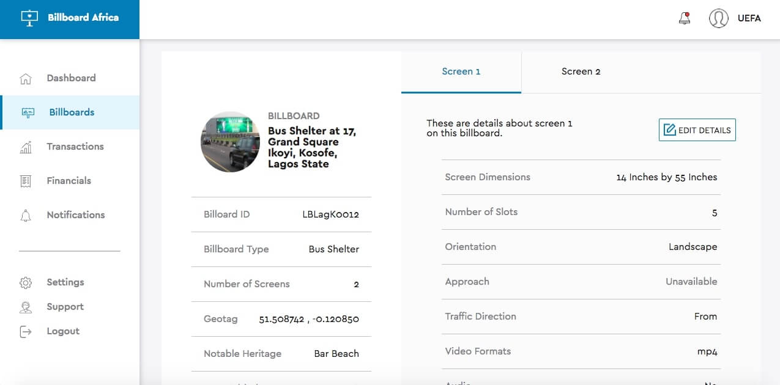The image size is (780, 385).
Task: Click the Notifications bell sidebar icon
Action: tap(26, 215)
